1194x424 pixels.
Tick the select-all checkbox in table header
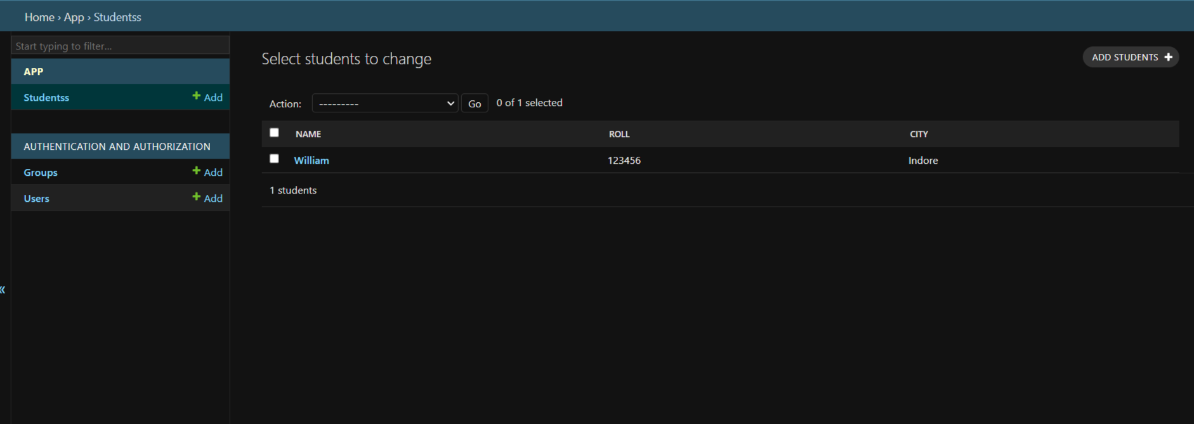pos(274,133)
